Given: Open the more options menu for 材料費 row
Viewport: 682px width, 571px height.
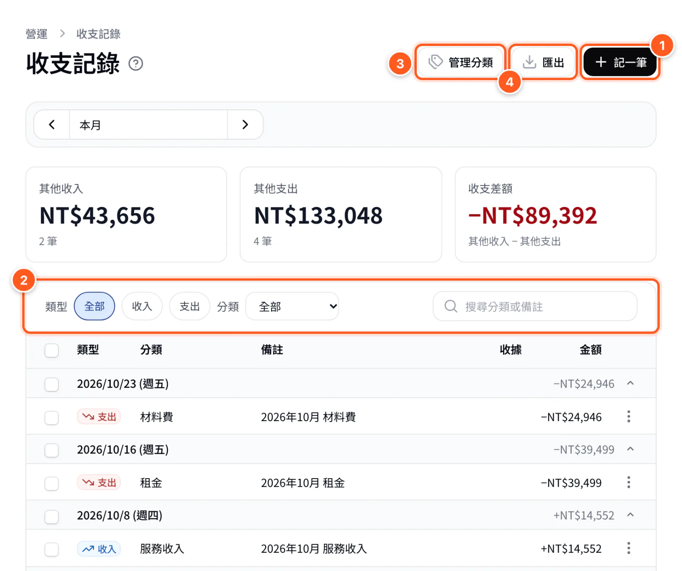Looking at the screenshot, I should [629, 416].
